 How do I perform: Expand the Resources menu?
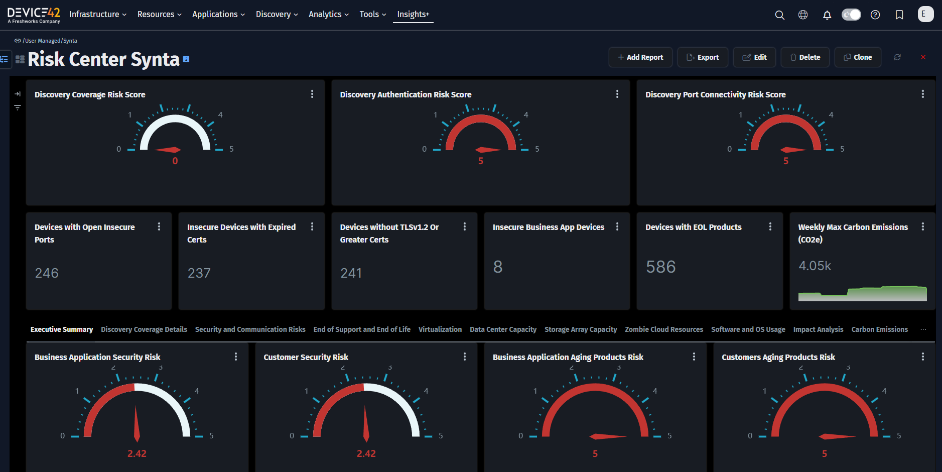pos(160,14)
